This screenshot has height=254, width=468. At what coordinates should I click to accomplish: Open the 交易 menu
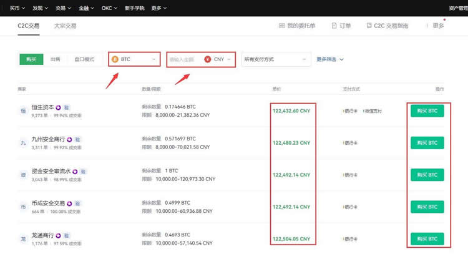click(63, 8)
